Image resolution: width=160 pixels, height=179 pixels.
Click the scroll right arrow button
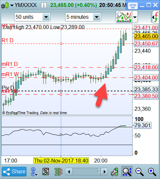[104, 171]
